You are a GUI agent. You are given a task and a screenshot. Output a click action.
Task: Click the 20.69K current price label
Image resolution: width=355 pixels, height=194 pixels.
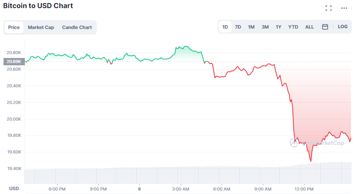tap(14, 61)
